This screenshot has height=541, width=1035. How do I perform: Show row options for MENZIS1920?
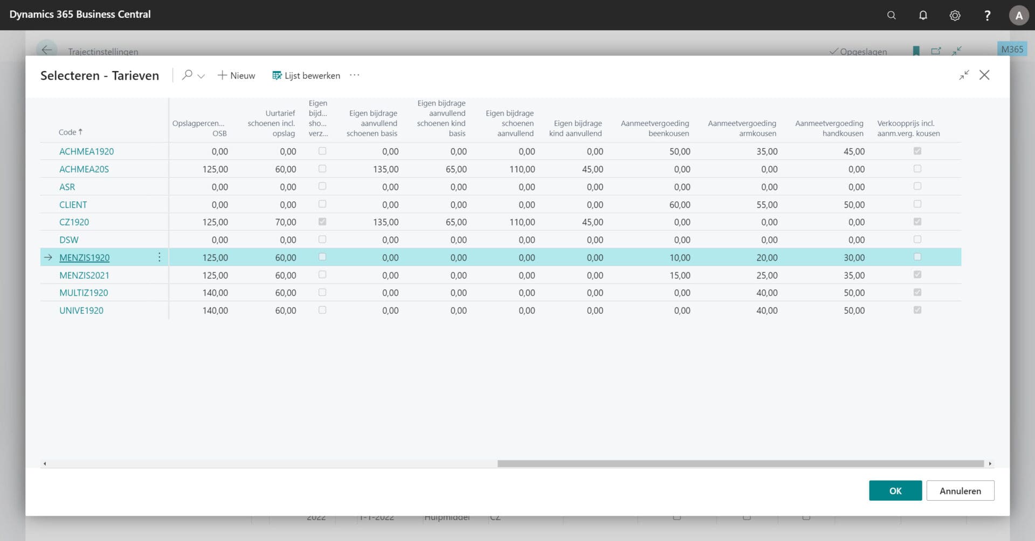pyautogui.click(x=159, y=257)
